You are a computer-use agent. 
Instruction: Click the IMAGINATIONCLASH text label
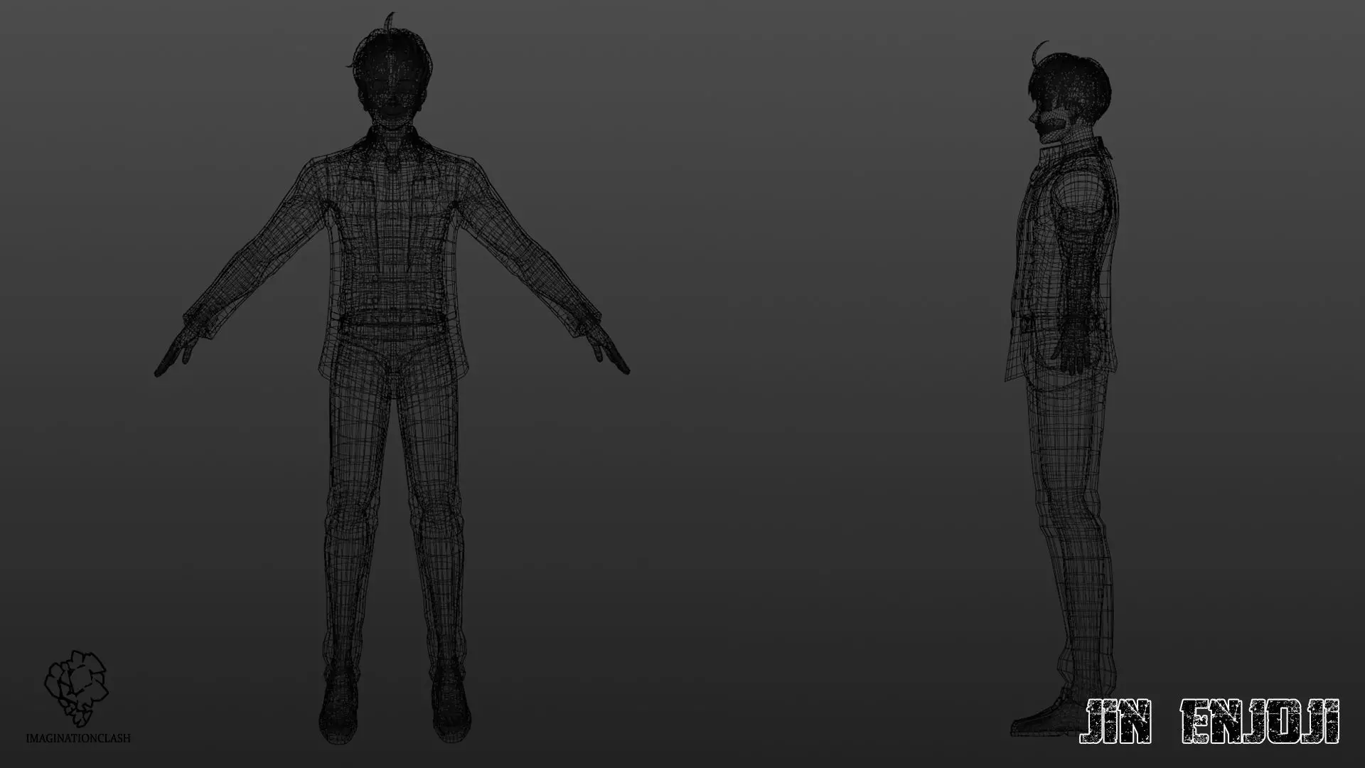[77, 739]
